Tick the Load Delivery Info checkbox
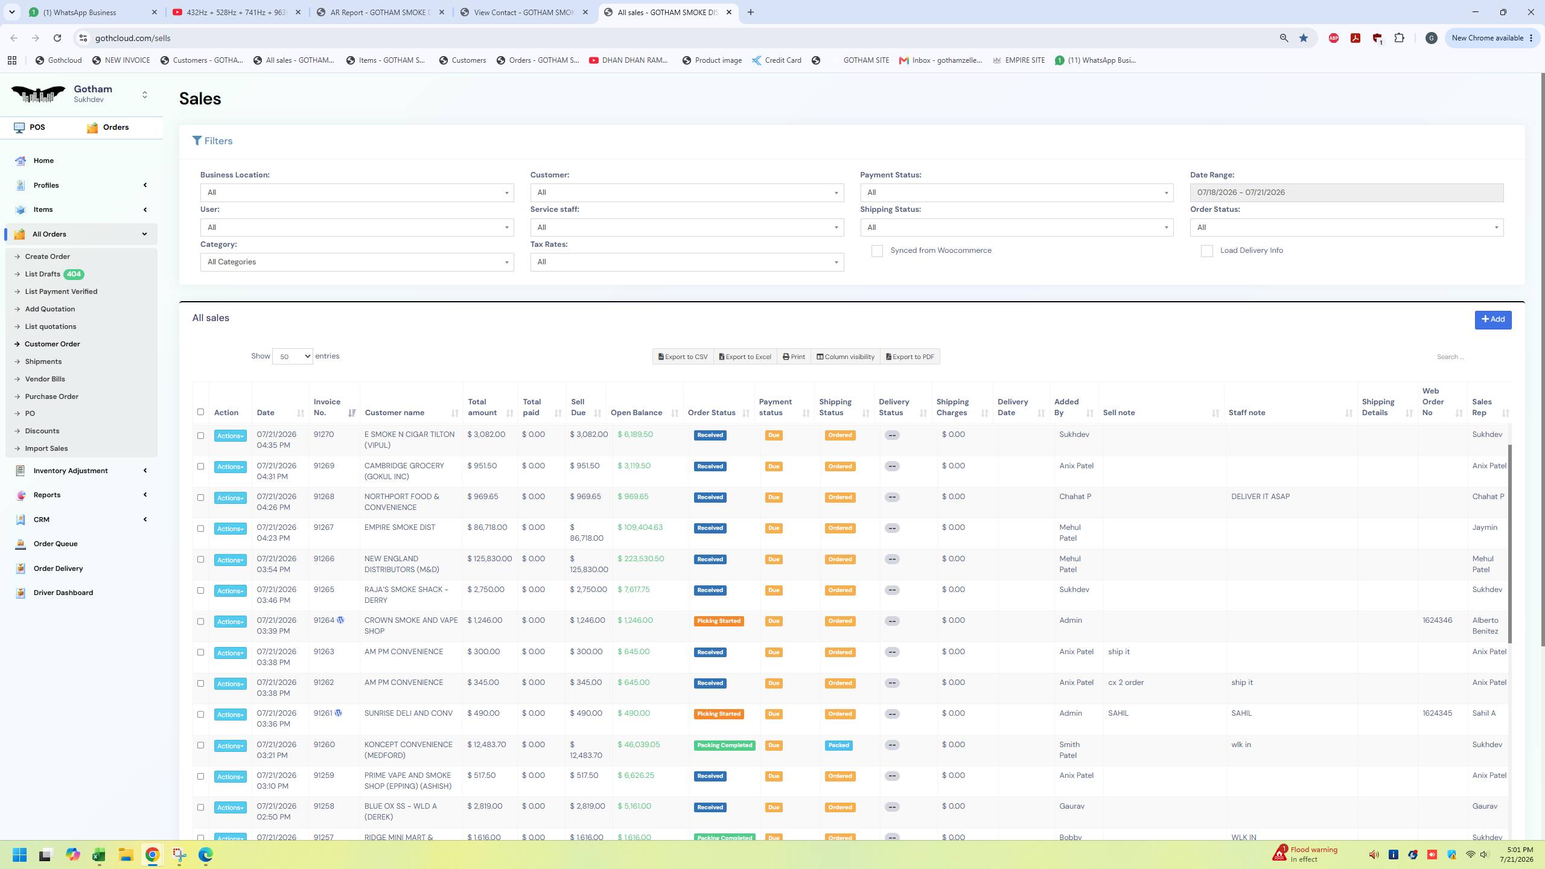1545x869 pixels. (x=1206, y=251)
